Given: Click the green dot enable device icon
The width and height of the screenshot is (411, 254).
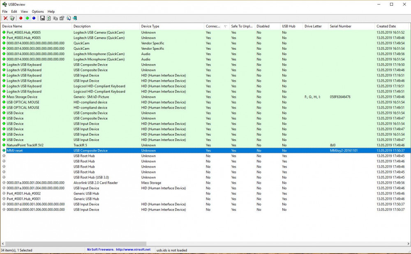Looking at the screenshot, I should click(x=27, y=18).
